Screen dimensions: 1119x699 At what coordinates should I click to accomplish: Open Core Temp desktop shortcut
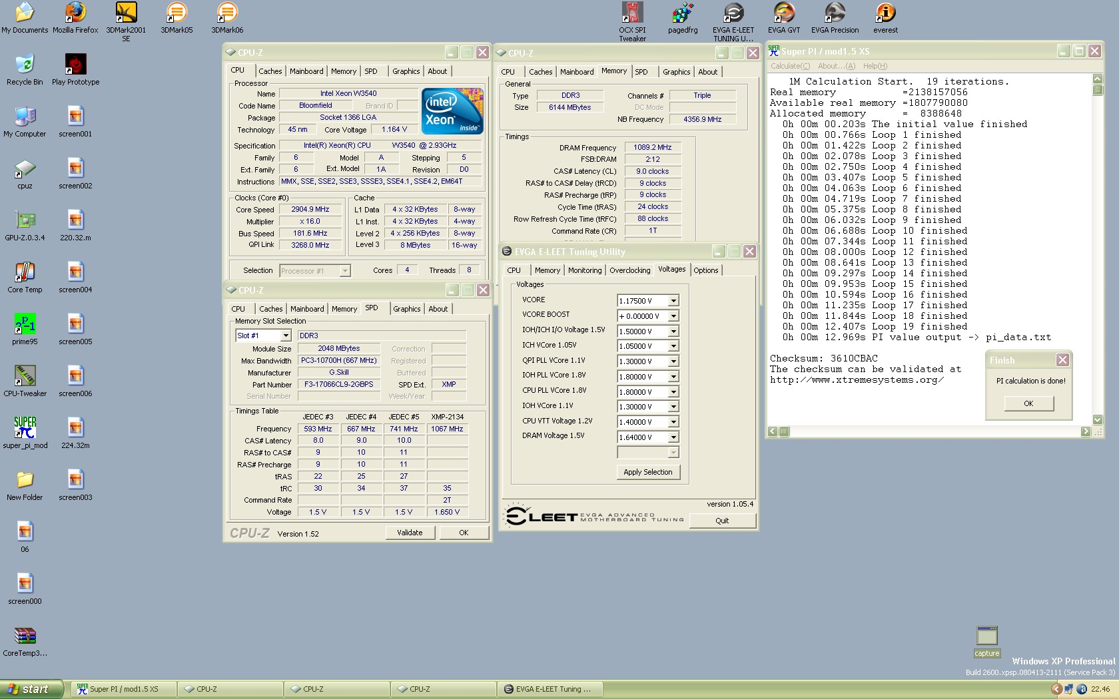(25, 278)
